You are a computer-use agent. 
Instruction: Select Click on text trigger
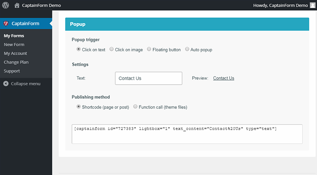(78, 49)
